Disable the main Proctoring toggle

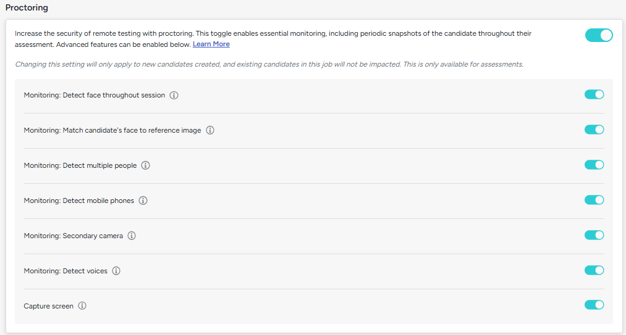[599, 35]
